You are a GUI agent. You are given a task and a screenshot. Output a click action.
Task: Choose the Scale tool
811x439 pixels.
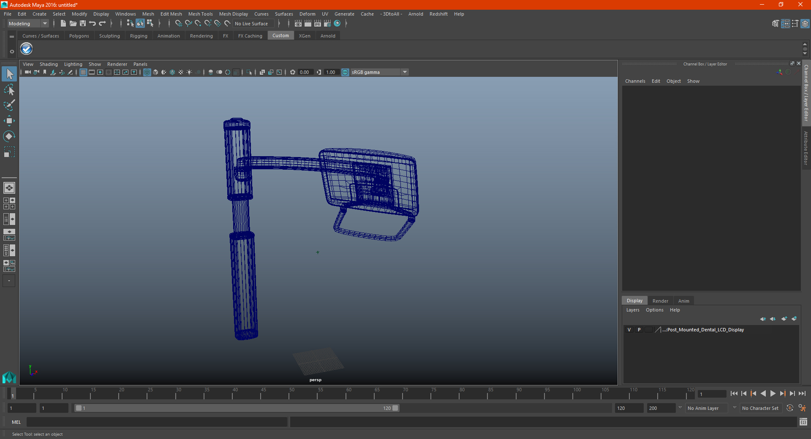(9, 152)
